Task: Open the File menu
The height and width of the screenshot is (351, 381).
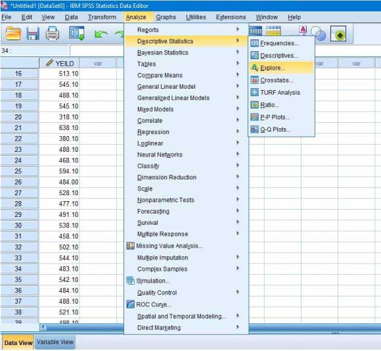Action: point(7,17)
